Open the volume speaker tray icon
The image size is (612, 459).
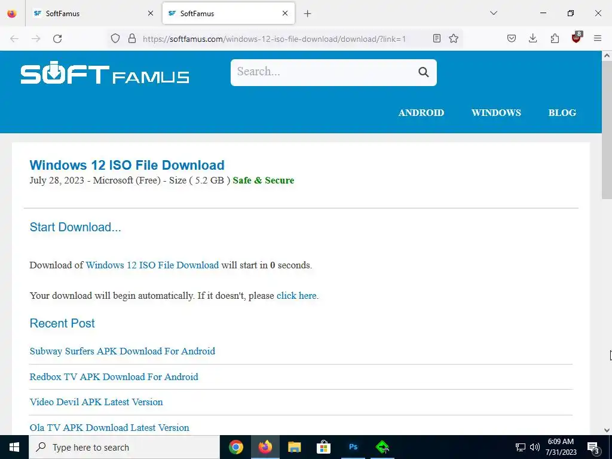pos(535,447)
